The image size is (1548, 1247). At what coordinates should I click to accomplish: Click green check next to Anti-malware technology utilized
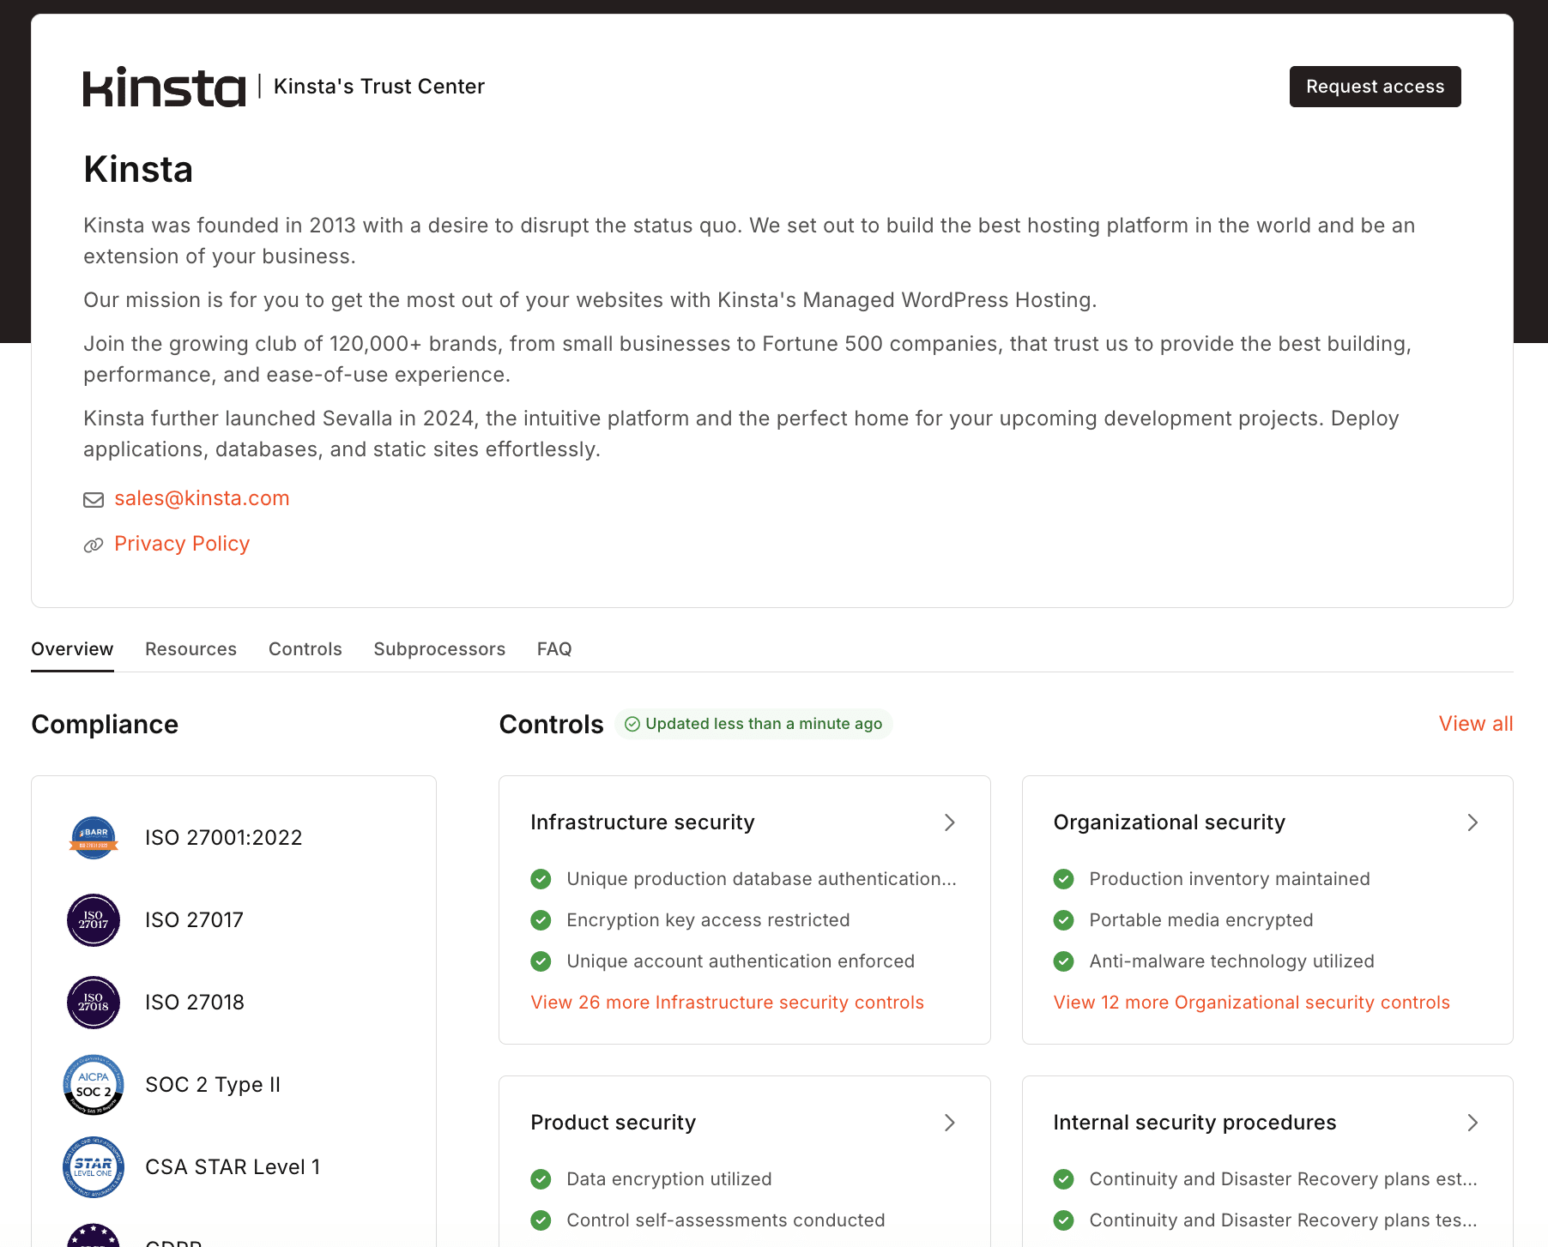coord(1064,961)
